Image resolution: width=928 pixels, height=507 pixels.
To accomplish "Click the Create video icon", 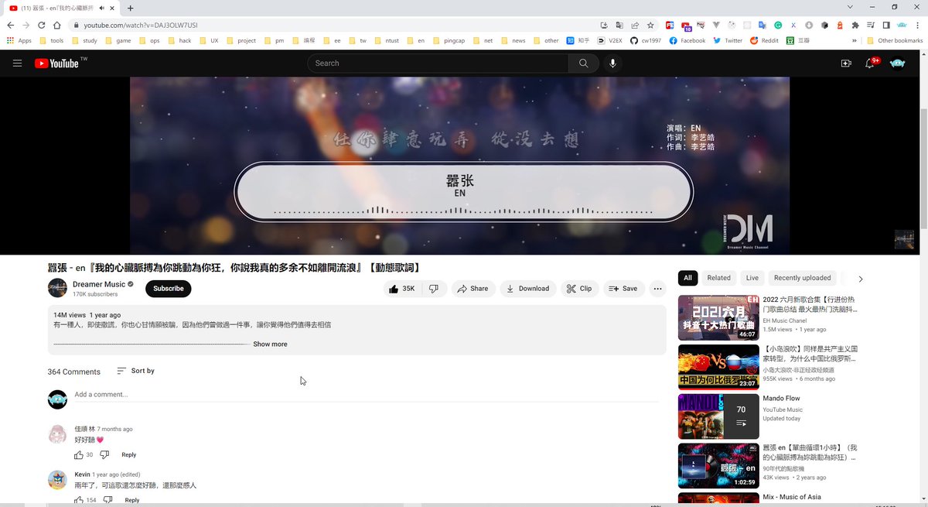I will tap(846, 63).
